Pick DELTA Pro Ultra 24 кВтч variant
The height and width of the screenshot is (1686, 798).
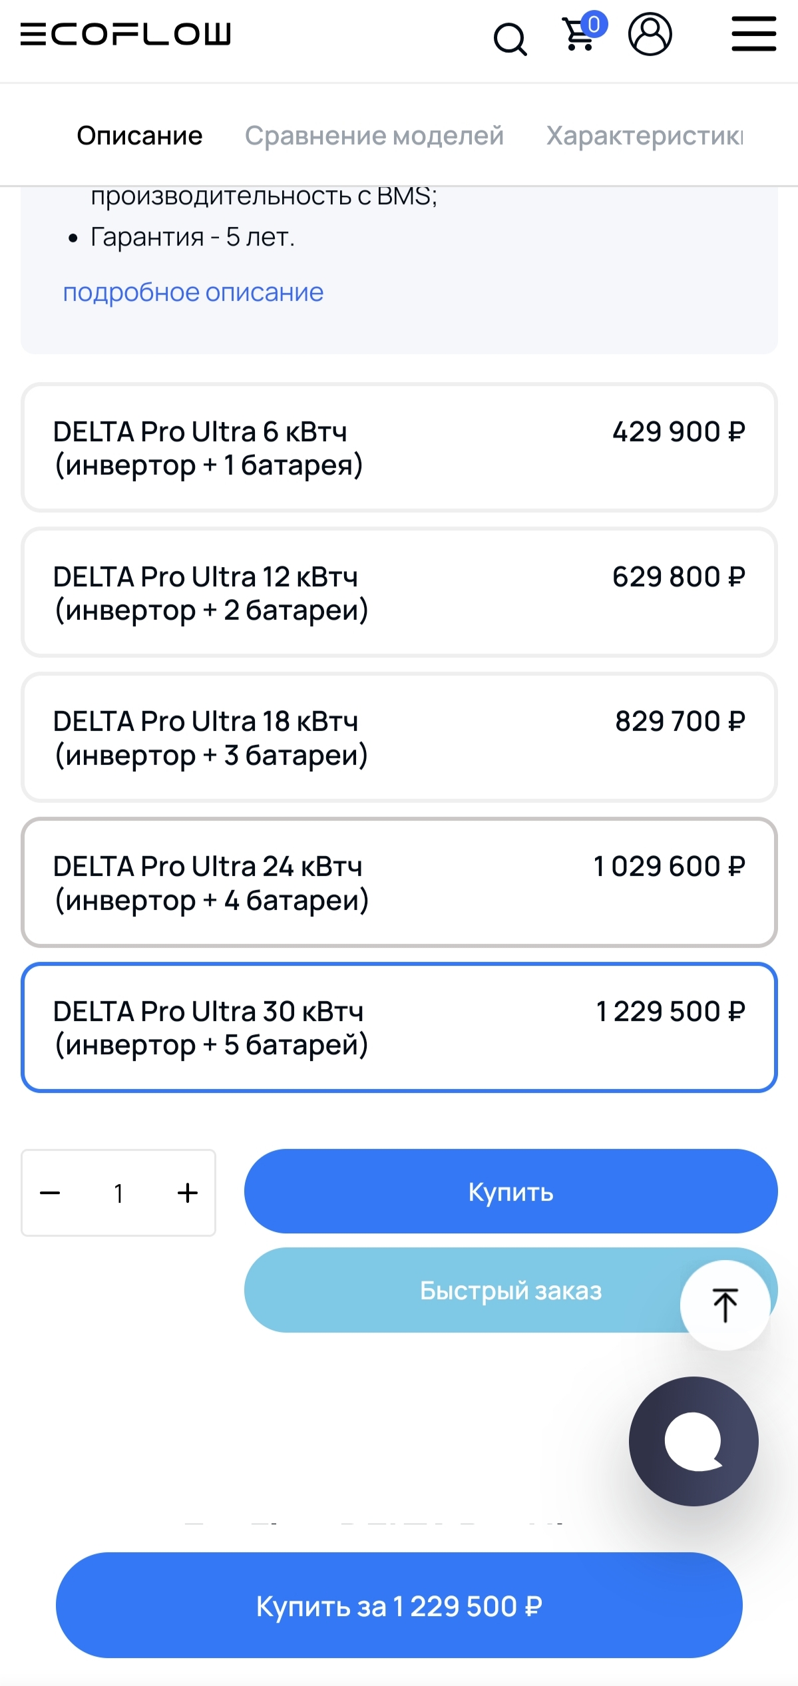pyautogui.click(x=399, y=883)
